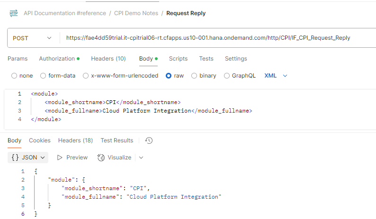Go to API Documentation #reference breadcrumb
The width and height of the screenshot is (376, 219).
tap(65, 13)
